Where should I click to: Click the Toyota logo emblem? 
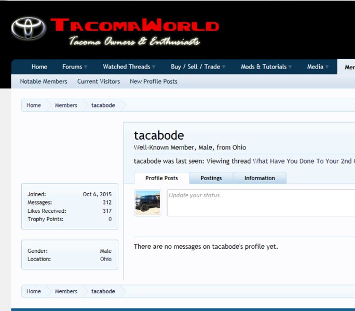29,29
